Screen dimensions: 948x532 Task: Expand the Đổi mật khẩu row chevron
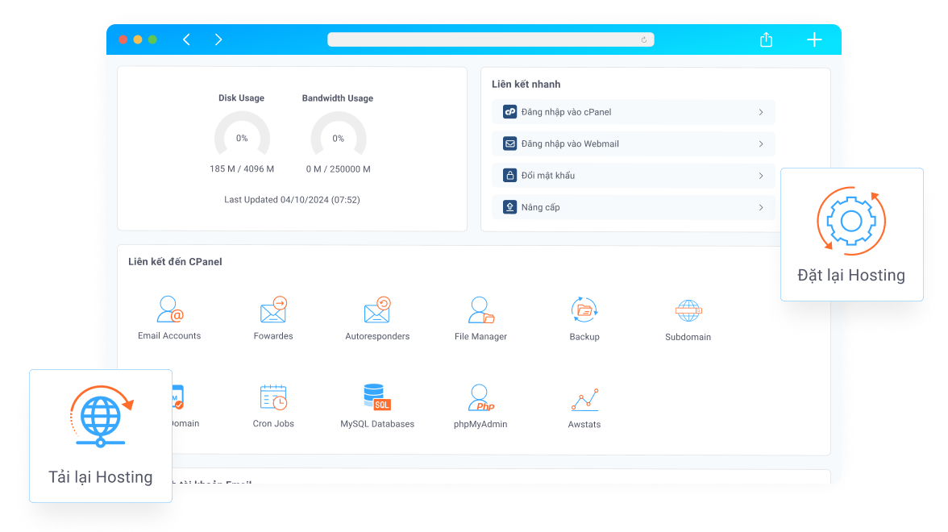[760, 175]
